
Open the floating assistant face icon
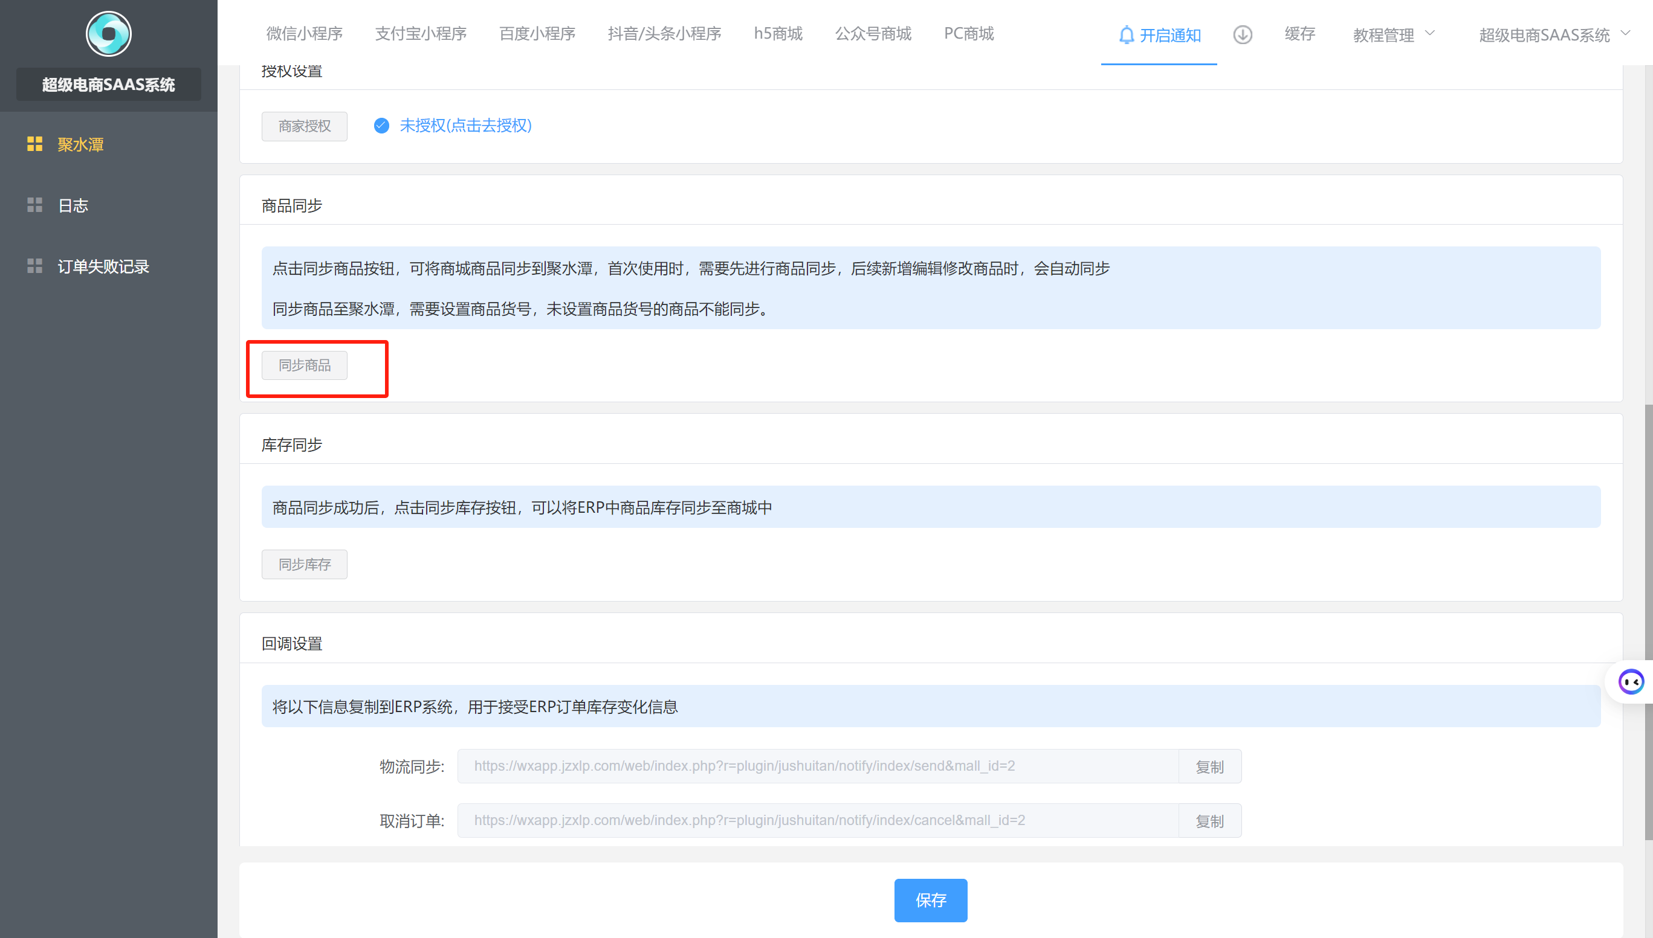click(1631, 681)
